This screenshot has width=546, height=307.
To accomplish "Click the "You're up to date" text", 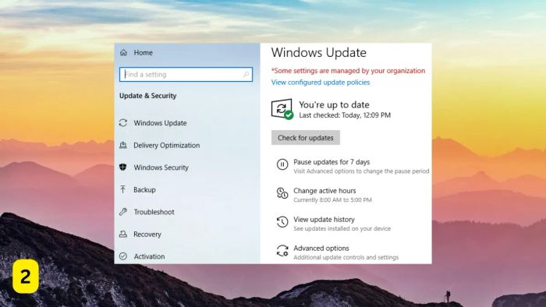I will pos(334,104).
